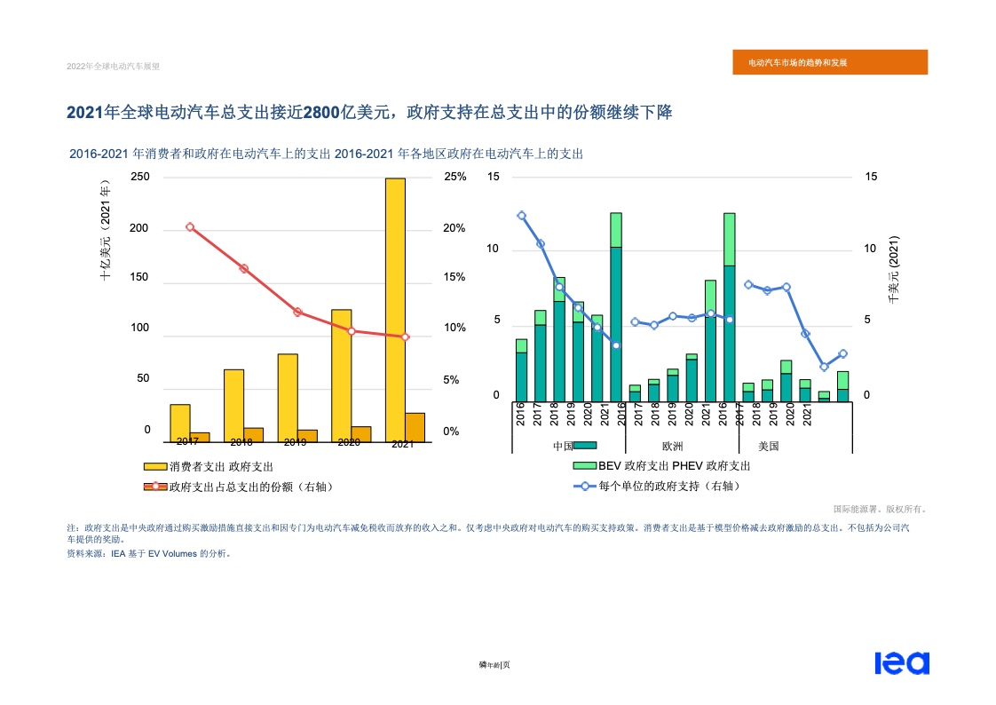Screen dimensions: 996x705
Task: Click the 资料来源 IEA source line
Action: click(149, 553)
